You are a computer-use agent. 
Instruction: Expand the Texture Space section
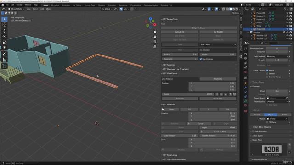258,82
